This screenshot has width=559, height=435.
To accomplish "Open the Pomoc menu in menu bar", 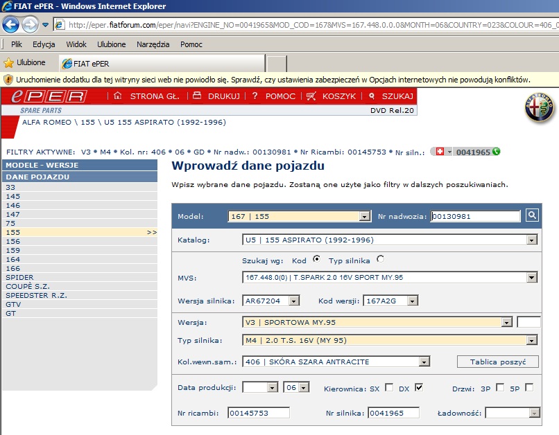I will click(x=191, y=44).
